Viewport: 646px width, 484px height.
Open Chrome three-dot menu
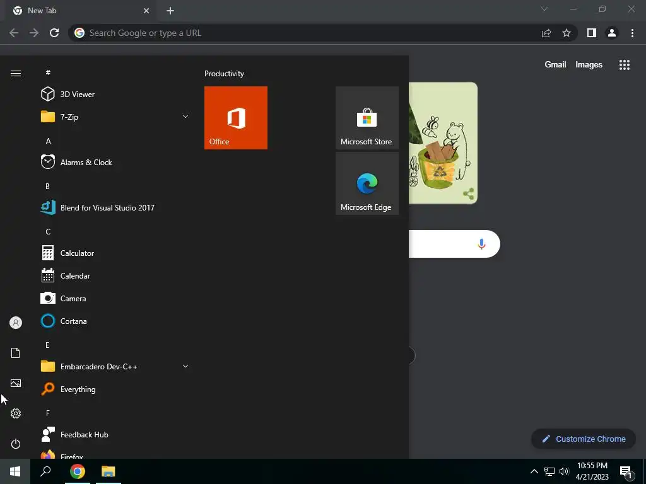pos(632,33)
